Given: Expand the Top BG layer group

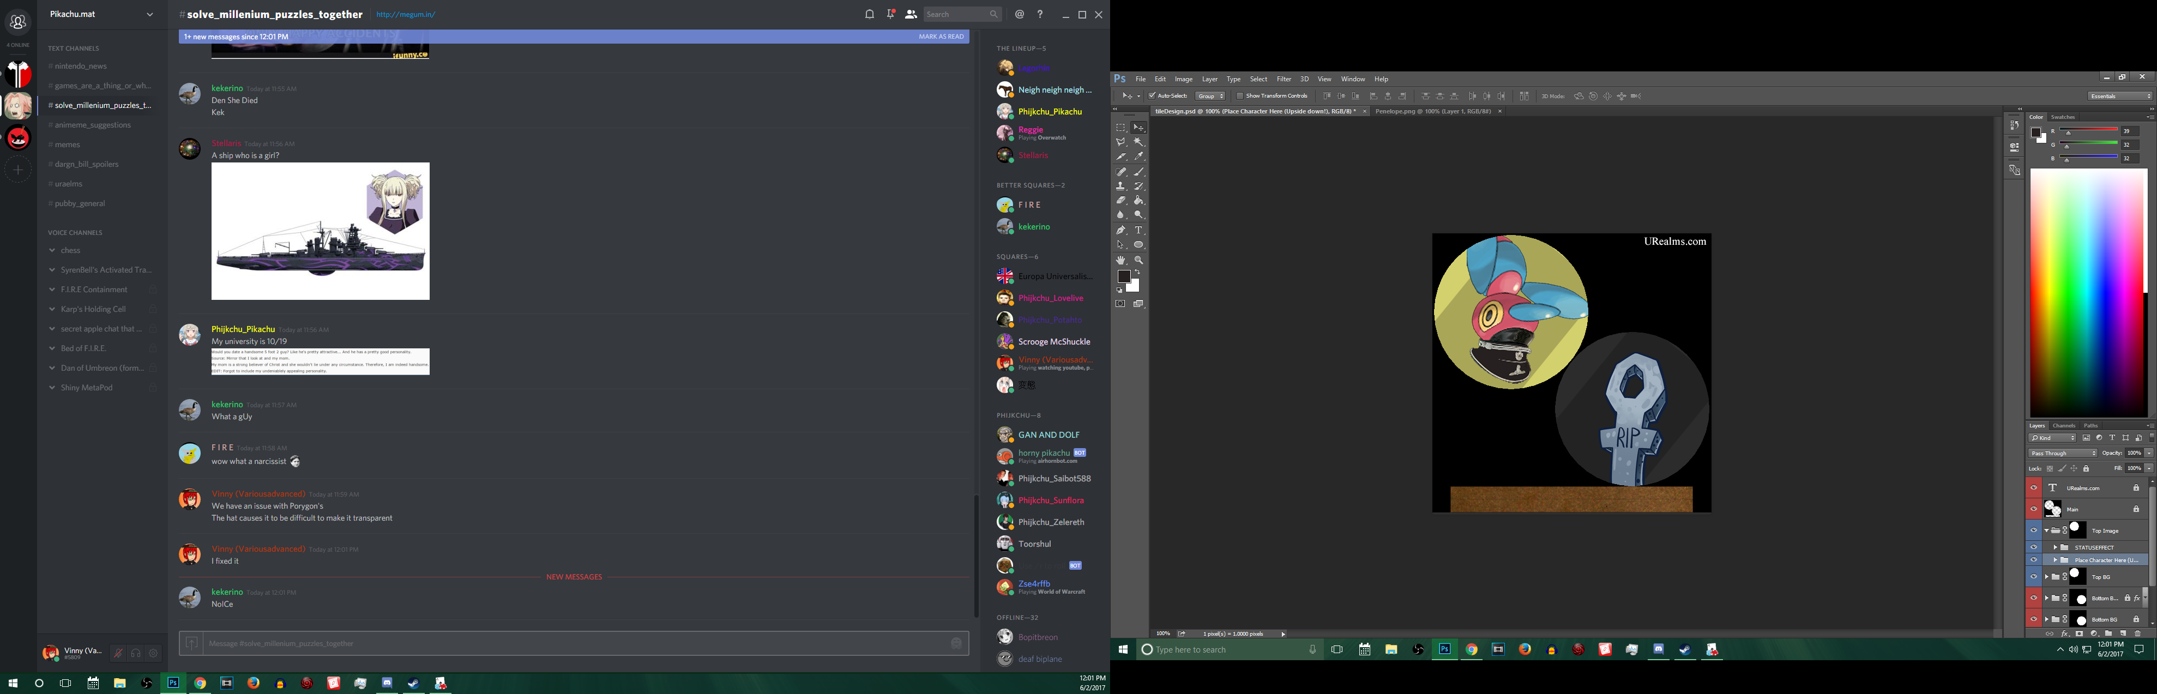Looking at the screenshot, I should tap(2046, 577).
